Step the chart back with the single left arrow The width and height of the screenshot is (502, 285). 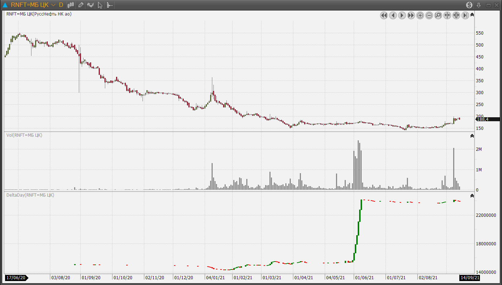(x=393, y=15)
